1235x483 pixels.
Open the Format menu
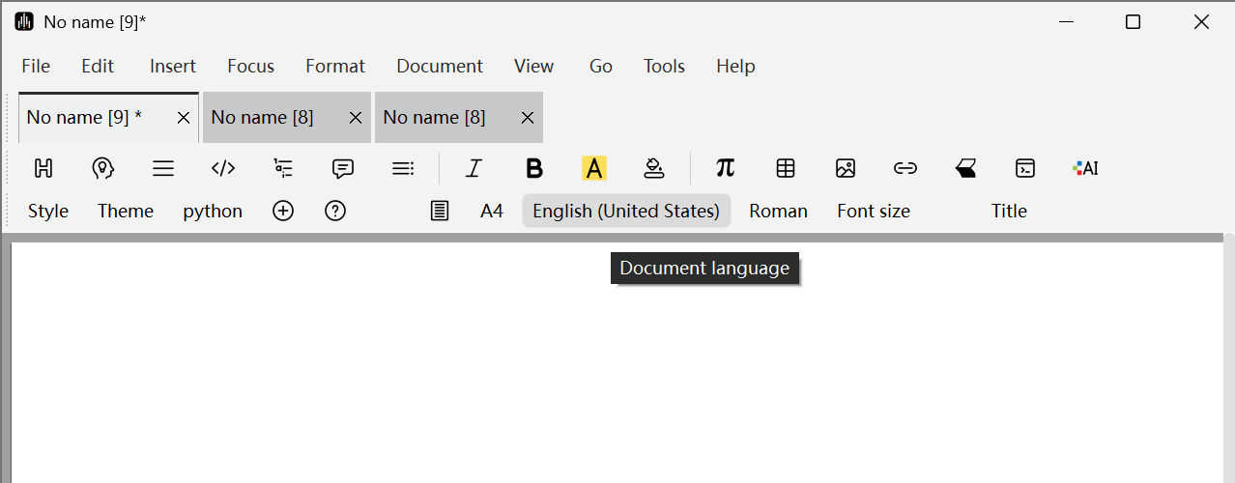[x=335, y=66]
